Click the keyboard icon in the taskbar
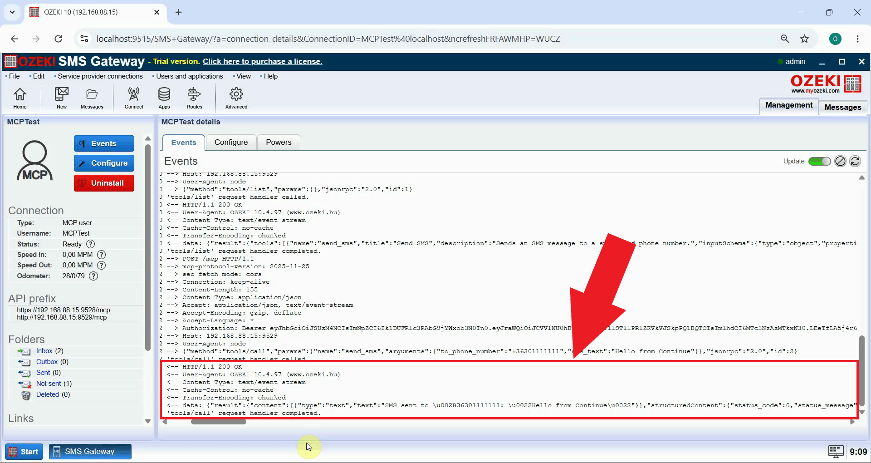Viewport: 871px width, 463px height. tap(836, 451)
